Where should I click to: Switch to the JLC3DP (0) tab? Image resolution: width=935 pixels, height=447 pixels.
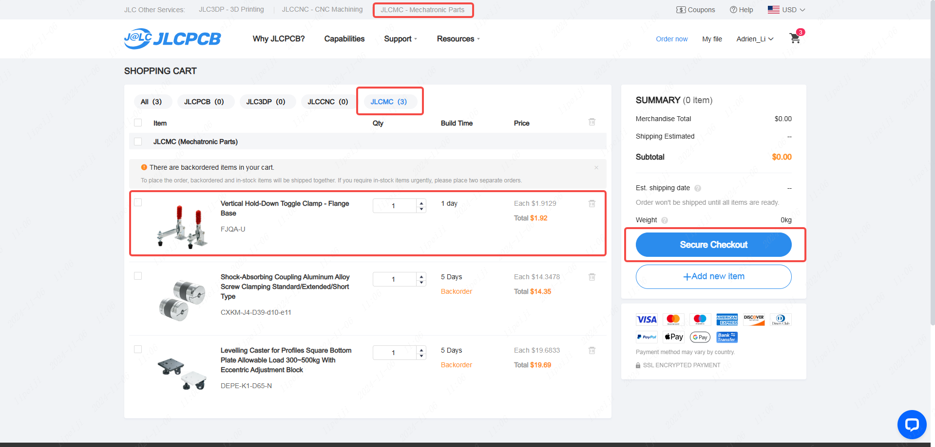point(267,102)
